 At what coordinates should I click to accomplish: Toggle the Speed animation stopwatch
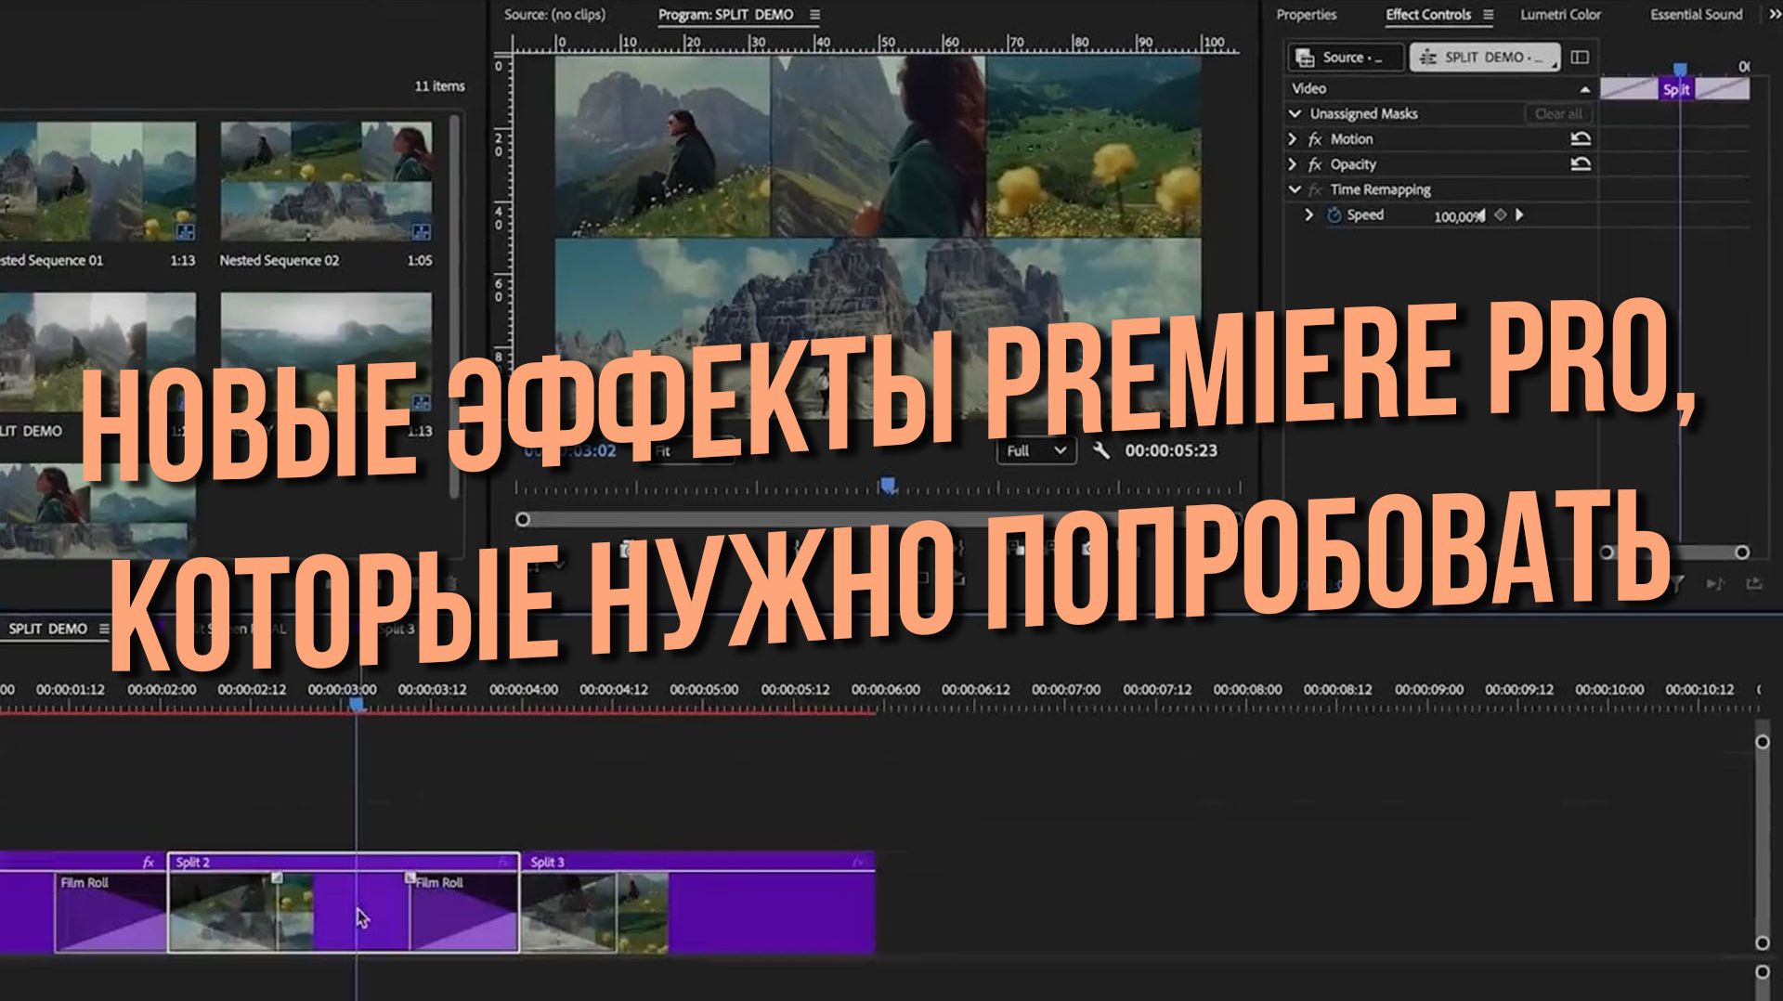[x=1335, y=216]
